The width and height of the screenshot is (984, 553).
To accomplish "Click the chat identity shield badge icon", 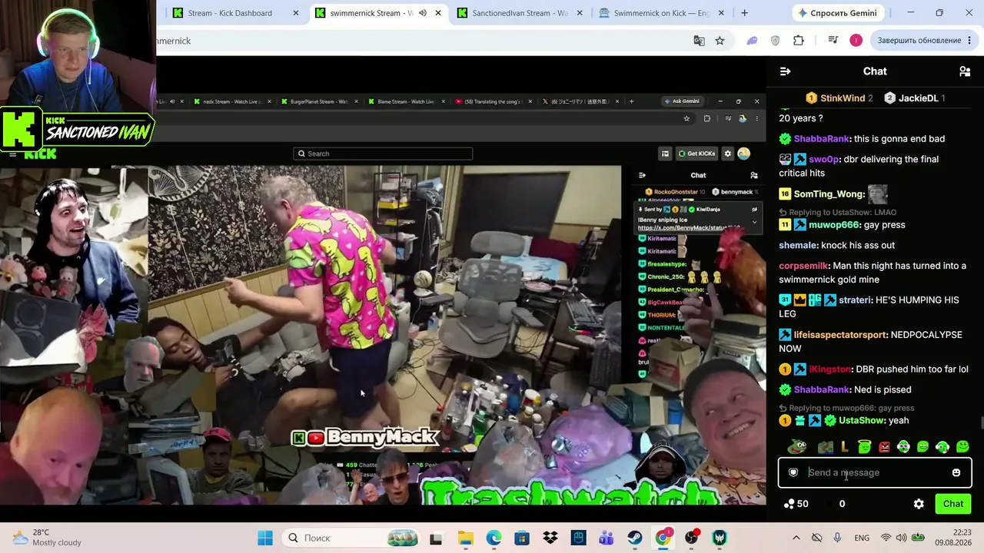I will coord(793,472).
